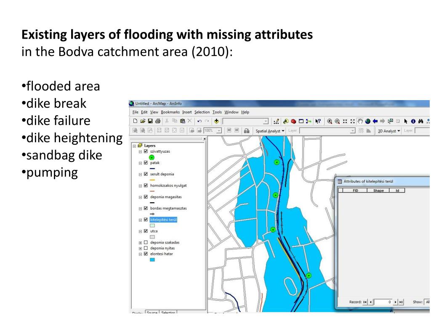Collapse the Layers root node

134,146
